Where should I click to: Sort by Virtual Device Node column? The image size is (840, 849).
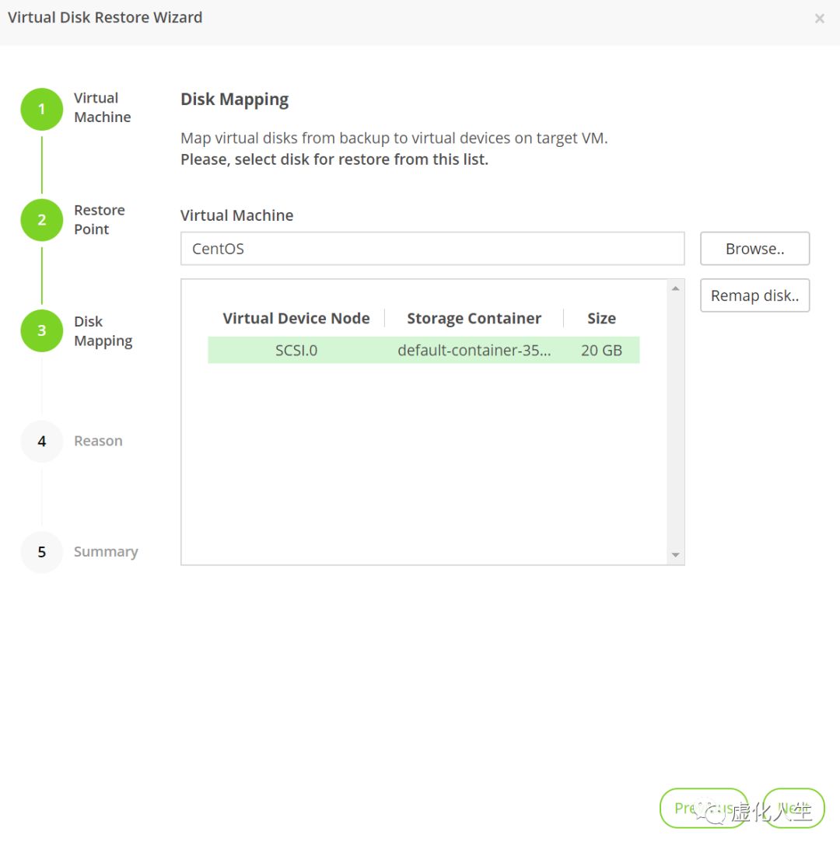click(296, 318)
